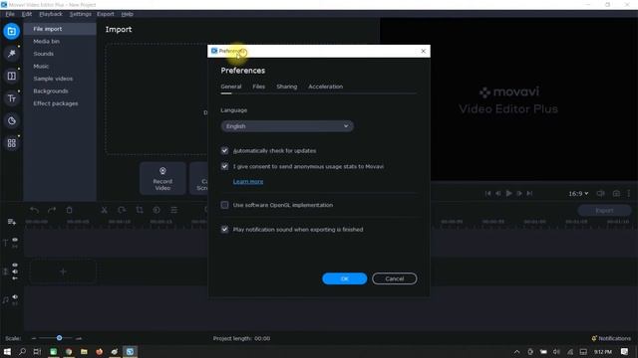
Task: Click the timeline Scale slider handle
Action: tap(60, 338)
